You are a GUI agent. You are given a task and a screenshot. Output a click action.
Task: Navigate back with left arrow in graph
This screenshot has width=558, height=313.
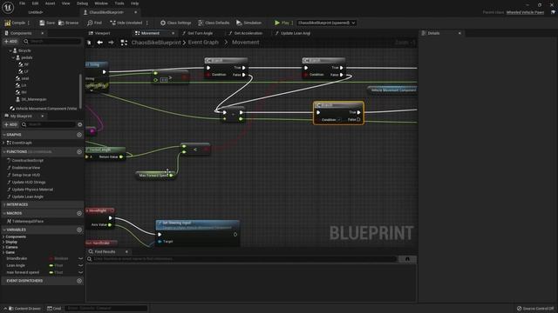coord(100,43)
